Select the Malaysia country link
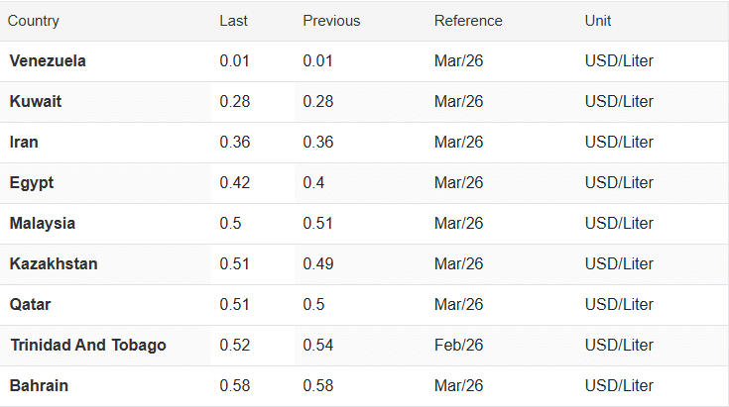The height and width of the screenshot is (407, 729). (x=43, y=224)
